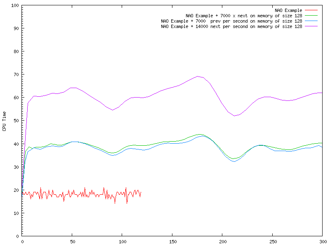
Task: Click the y-axis tick label 100
Action: click(x=15, y=5)
